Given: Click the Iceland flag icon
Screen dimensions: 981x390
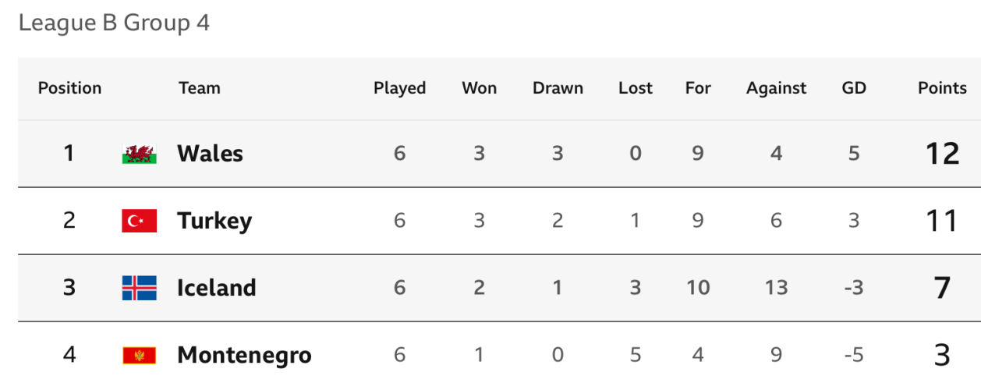Looking at the screenshot, I should tap(140, 288).
